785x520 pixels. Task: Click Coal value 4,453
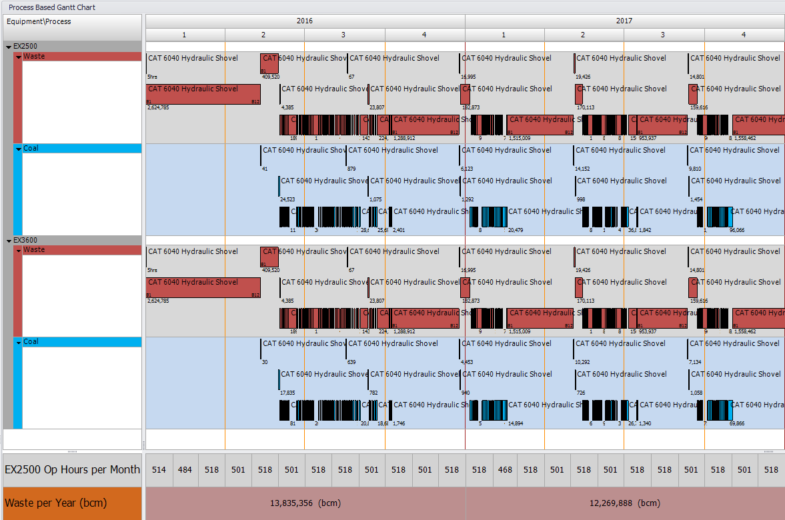467,363
